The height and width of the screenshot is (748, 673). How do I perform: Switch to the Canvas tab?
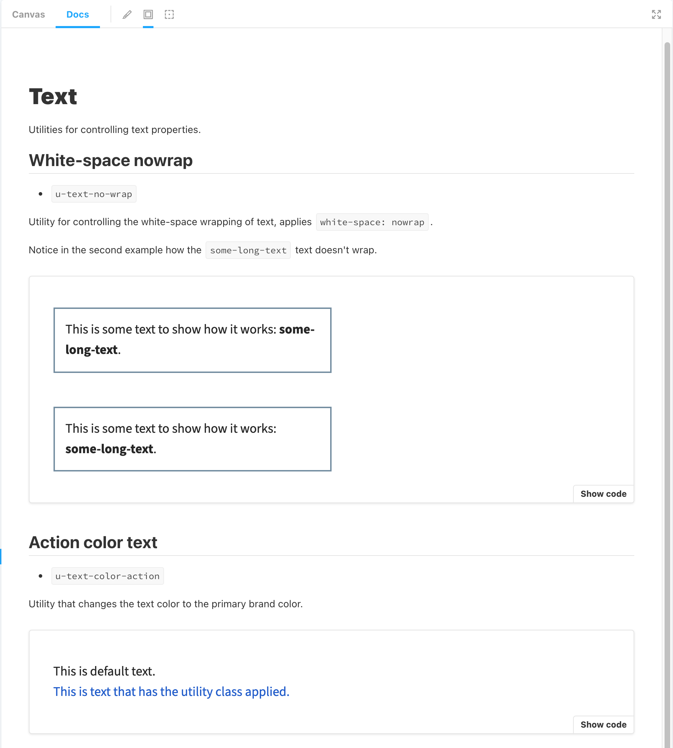29,14
